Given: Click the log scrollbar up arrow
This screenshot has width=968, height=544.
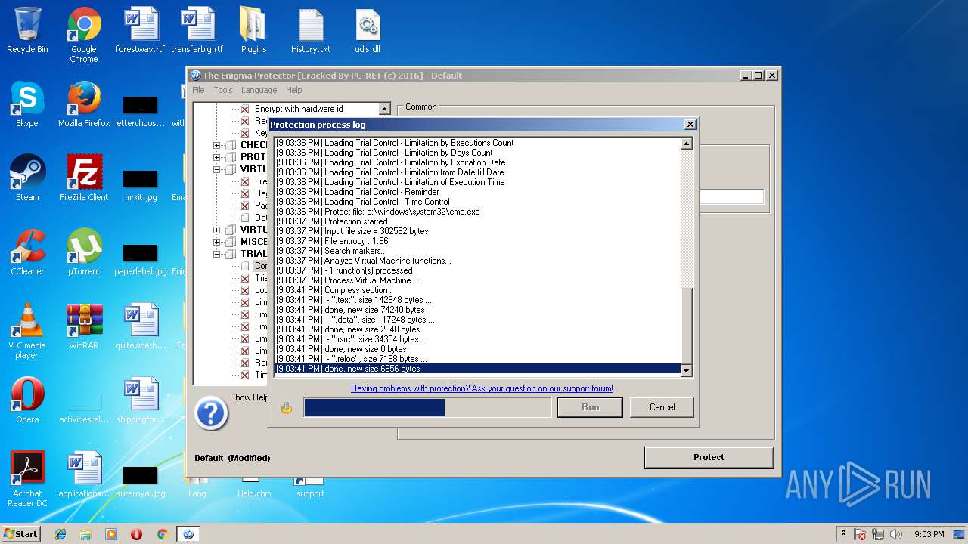Looking at the screenshot, I should pos(687,144).
